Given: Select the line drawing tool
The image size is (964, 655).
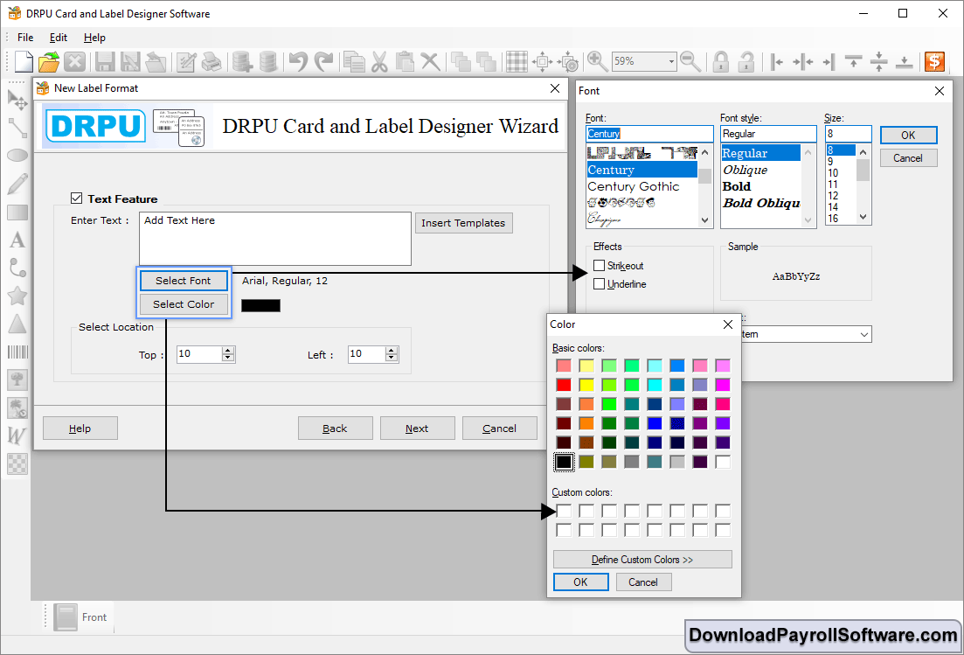Looking at the screenshot, I should 17,128.
